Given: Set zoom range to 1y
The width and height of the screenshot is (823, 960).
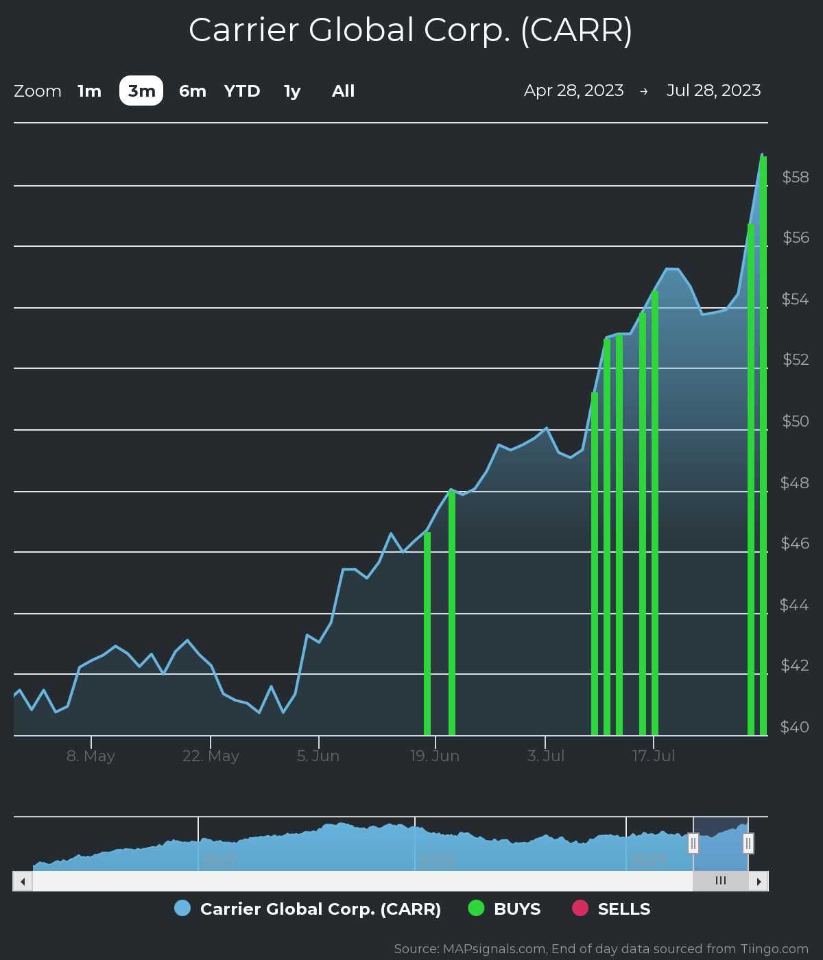Looking at the screenshot, I should 292,91.
